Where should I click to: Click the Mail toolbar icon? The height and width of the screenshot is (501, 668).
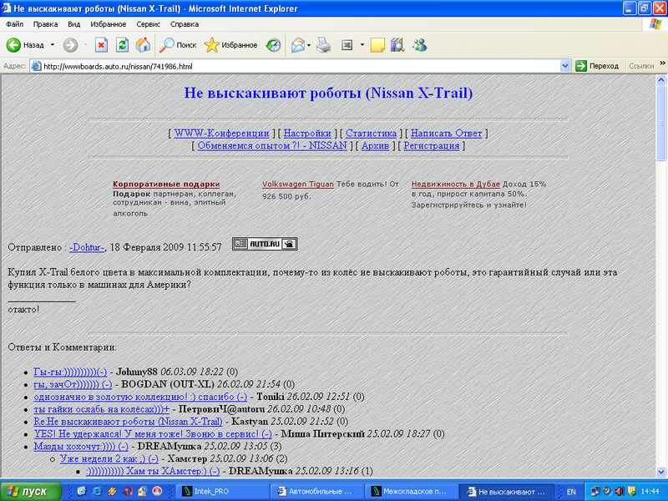click(x=297, y=45)
